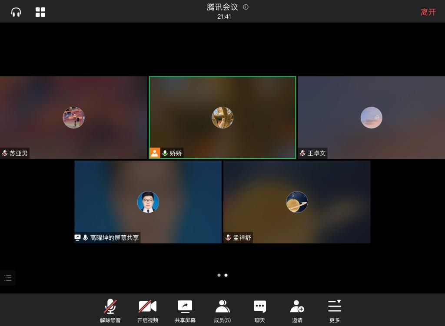This screenshot has width=445, height=326.
Task: Select 王卓文's avatar
Action: [371, 118]
